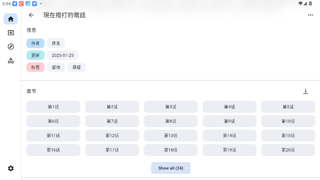Viewport: 320px width, 180px height.
Task: Open the Explore compass icon
Action: point(11,46)
